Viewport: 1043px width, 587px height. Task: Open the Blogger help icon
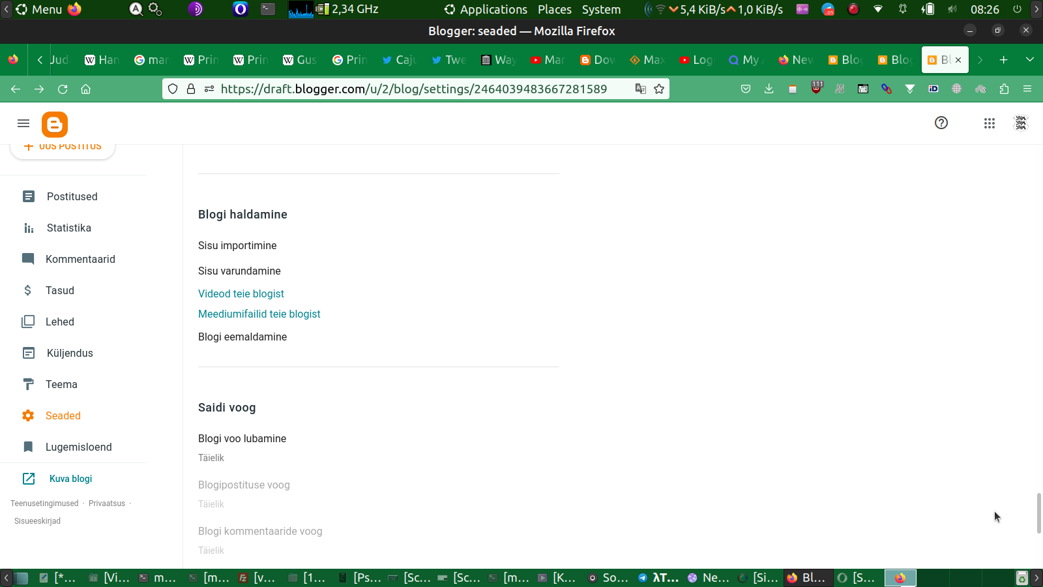[x=941, y=123]
